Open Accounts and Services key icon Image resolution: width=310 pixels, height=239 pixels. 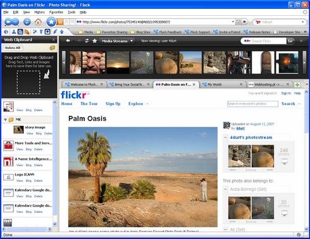(41, 32)
